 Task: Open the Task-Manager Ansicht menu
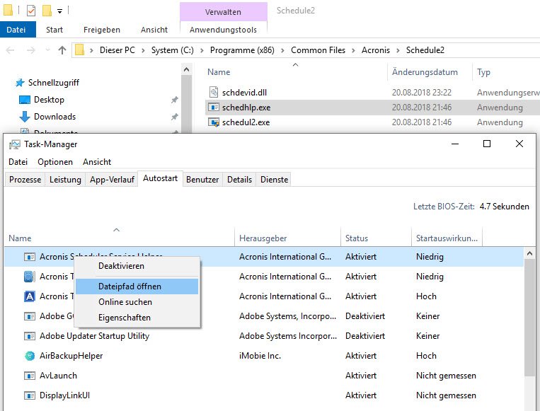(x=97, y=162)
